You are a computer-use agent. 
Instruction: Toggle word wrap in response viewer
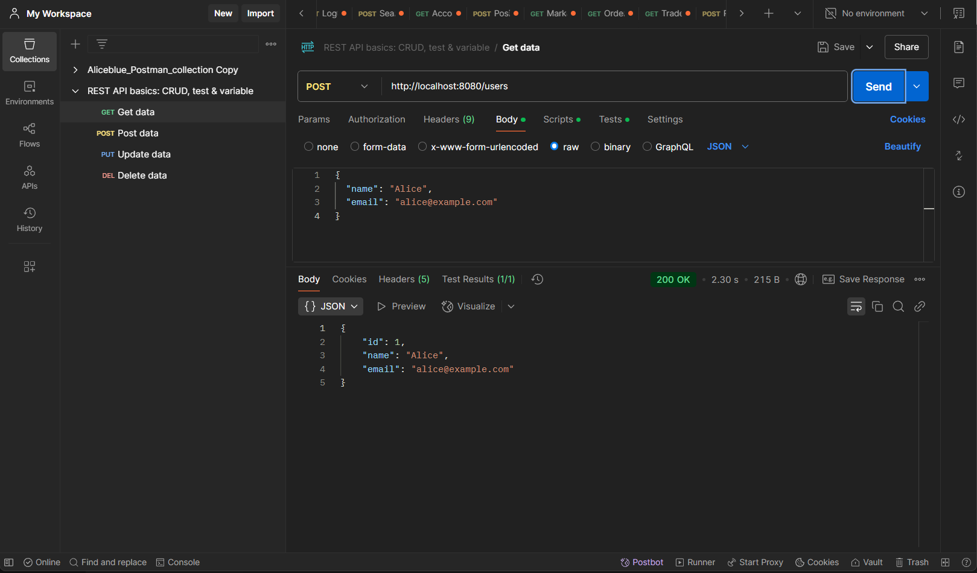tap(856, 306)
